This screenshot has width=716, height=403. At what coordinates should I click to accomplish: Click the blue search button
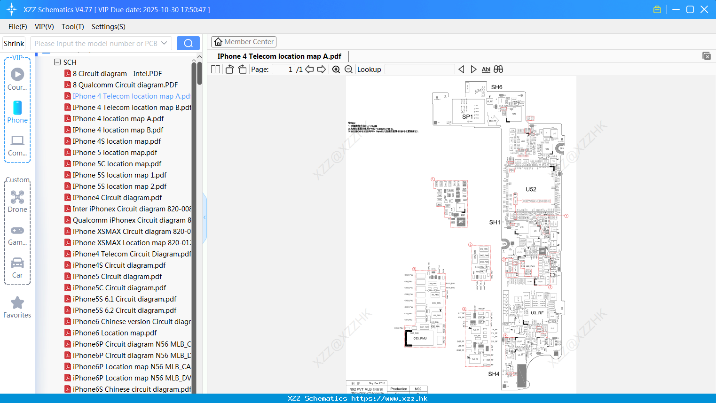point(188,43)
